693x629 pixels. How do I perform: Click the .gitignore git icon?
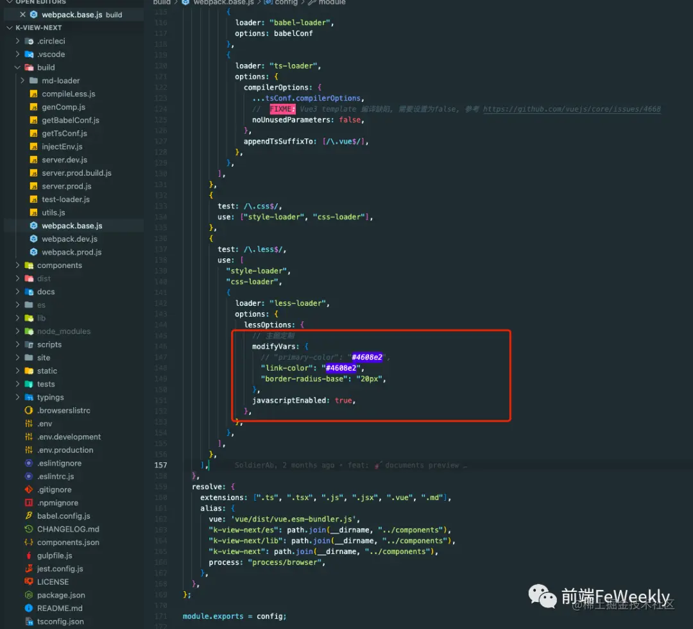(x=29, y=489)
